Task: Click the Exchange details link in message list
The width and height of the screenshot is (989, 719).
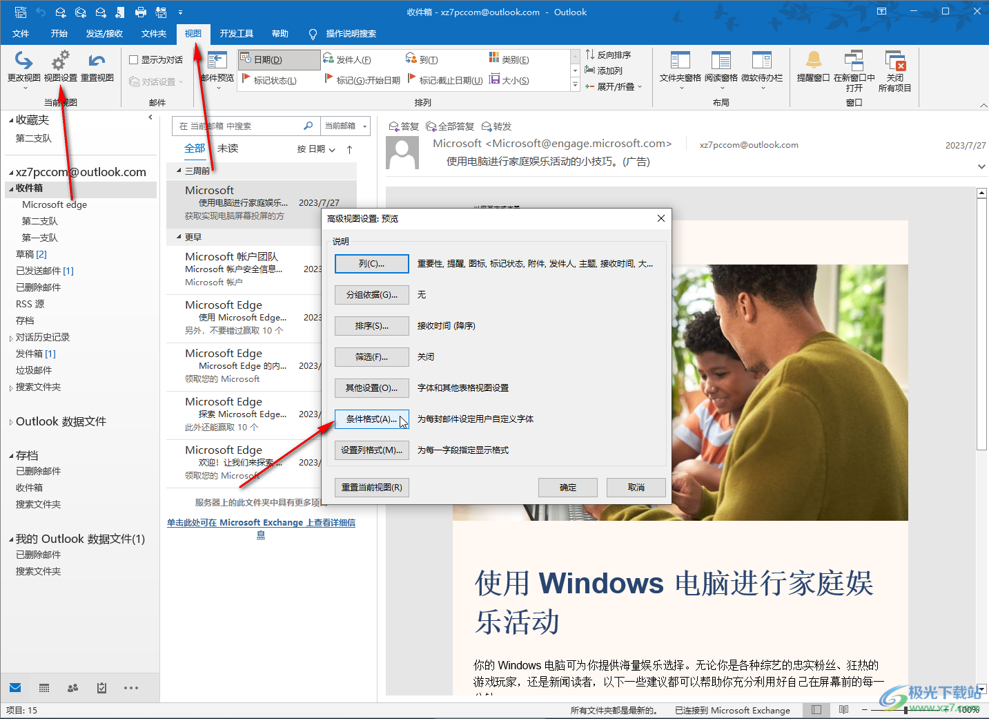Action: coord(261,528)
